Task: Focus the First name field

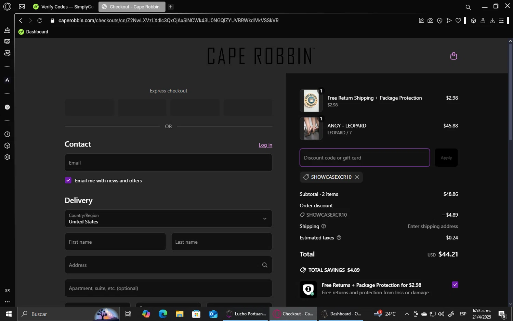Action: point(115,242)
